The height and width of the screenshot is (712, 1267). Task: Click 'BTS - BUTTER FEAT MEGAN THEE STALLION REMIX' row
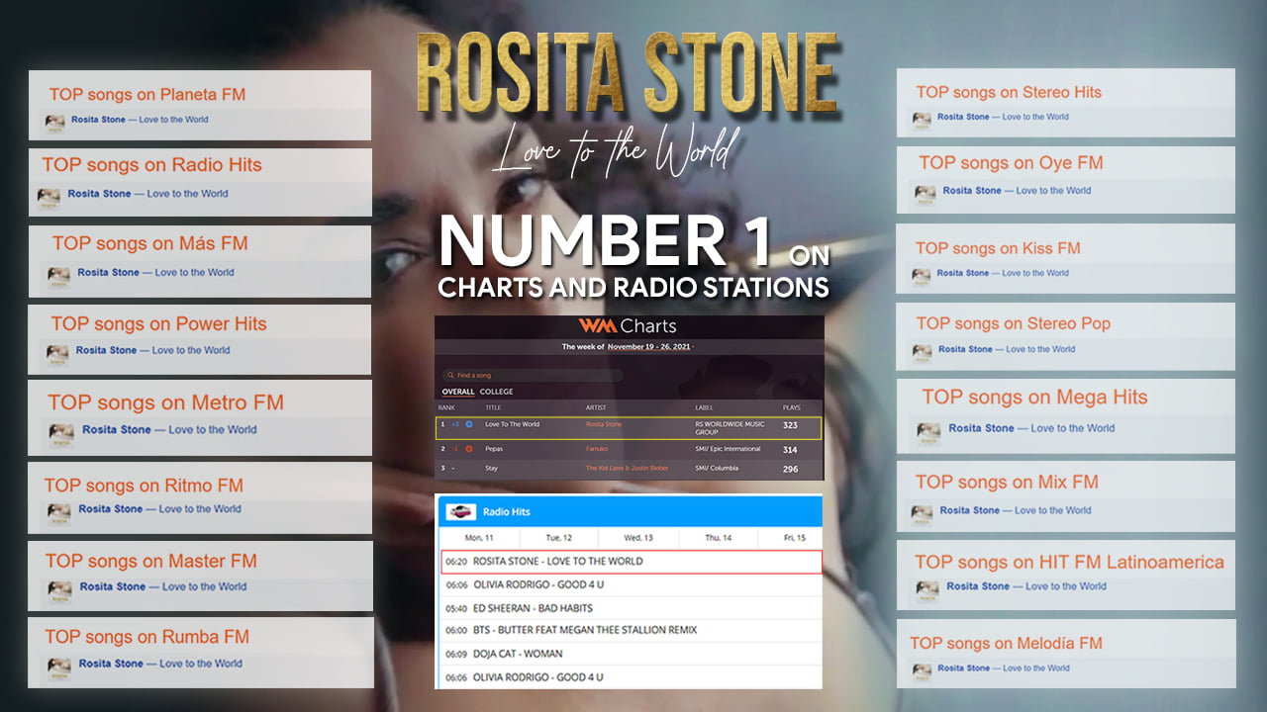click(632, 630)
